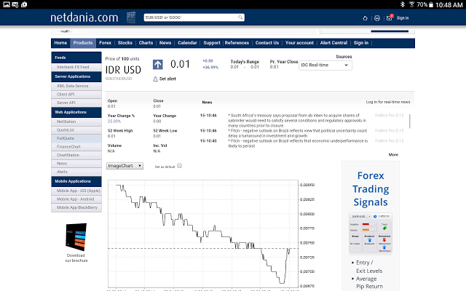Click the netdania.com logo
This screenshot has width=466, height=291.
click(x=84, y=16)
